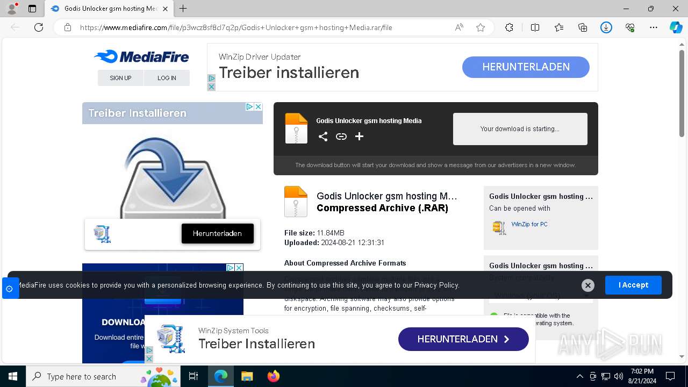The height and width of the screenshot is (387, 688).
Task: Open the notification center icon
Action: coord(670,376)
